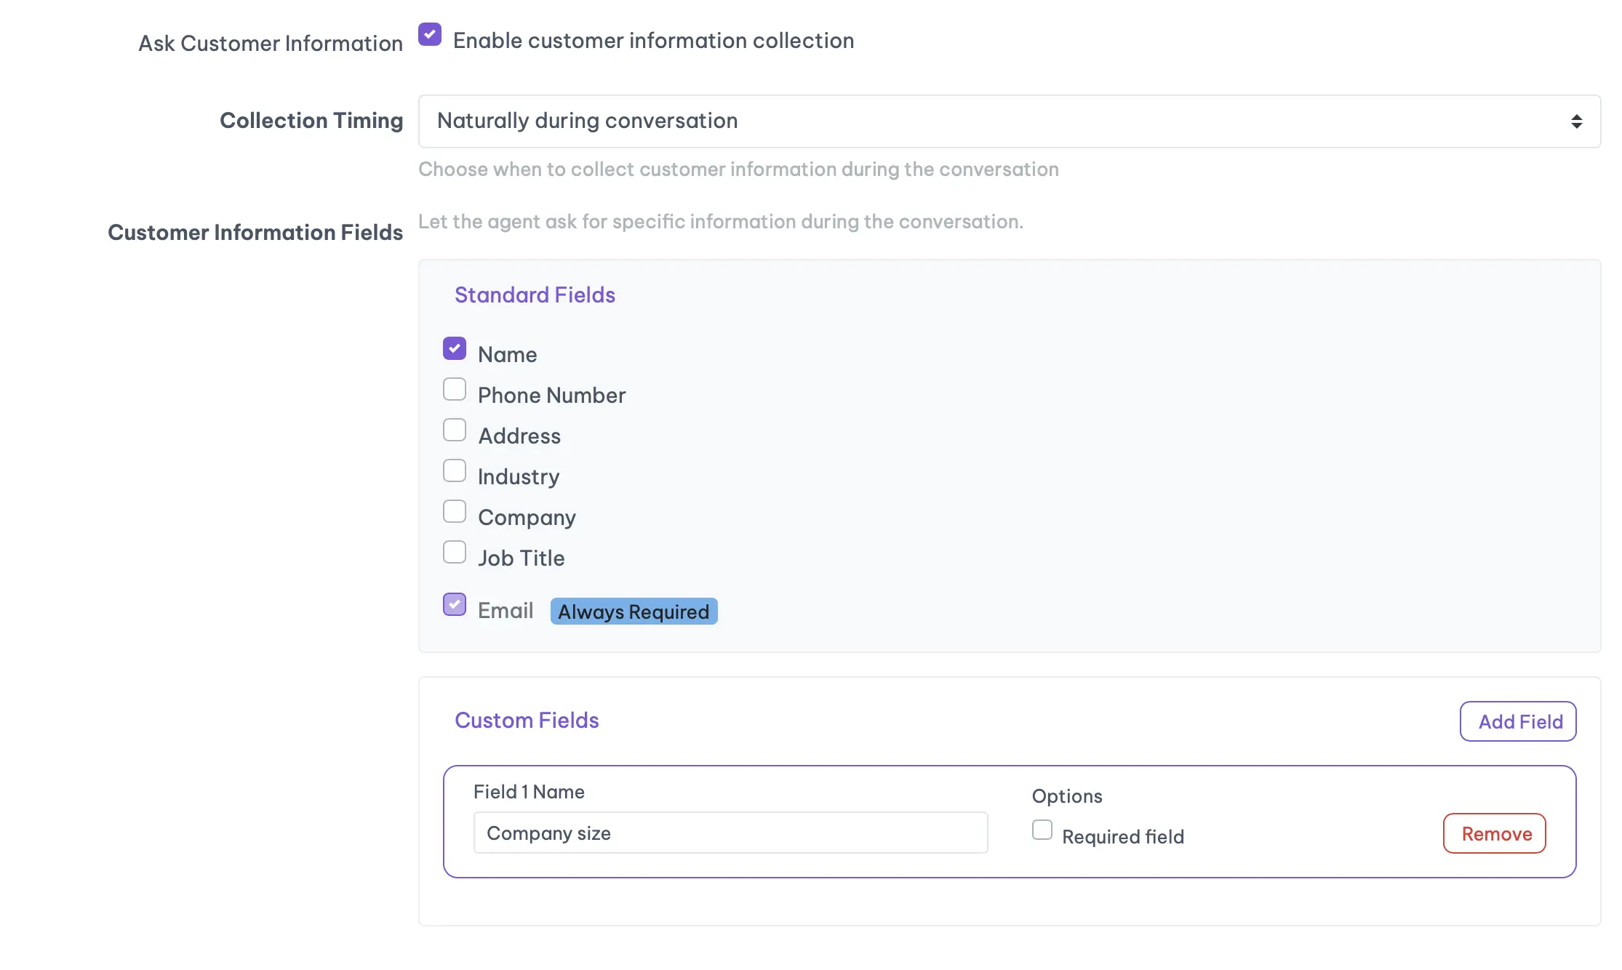Select the Job Title checkbox

pyautogui.click(x=455, y=553)
